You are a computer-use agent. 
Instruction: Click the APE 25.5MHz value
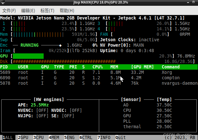[x=40, y=105]
